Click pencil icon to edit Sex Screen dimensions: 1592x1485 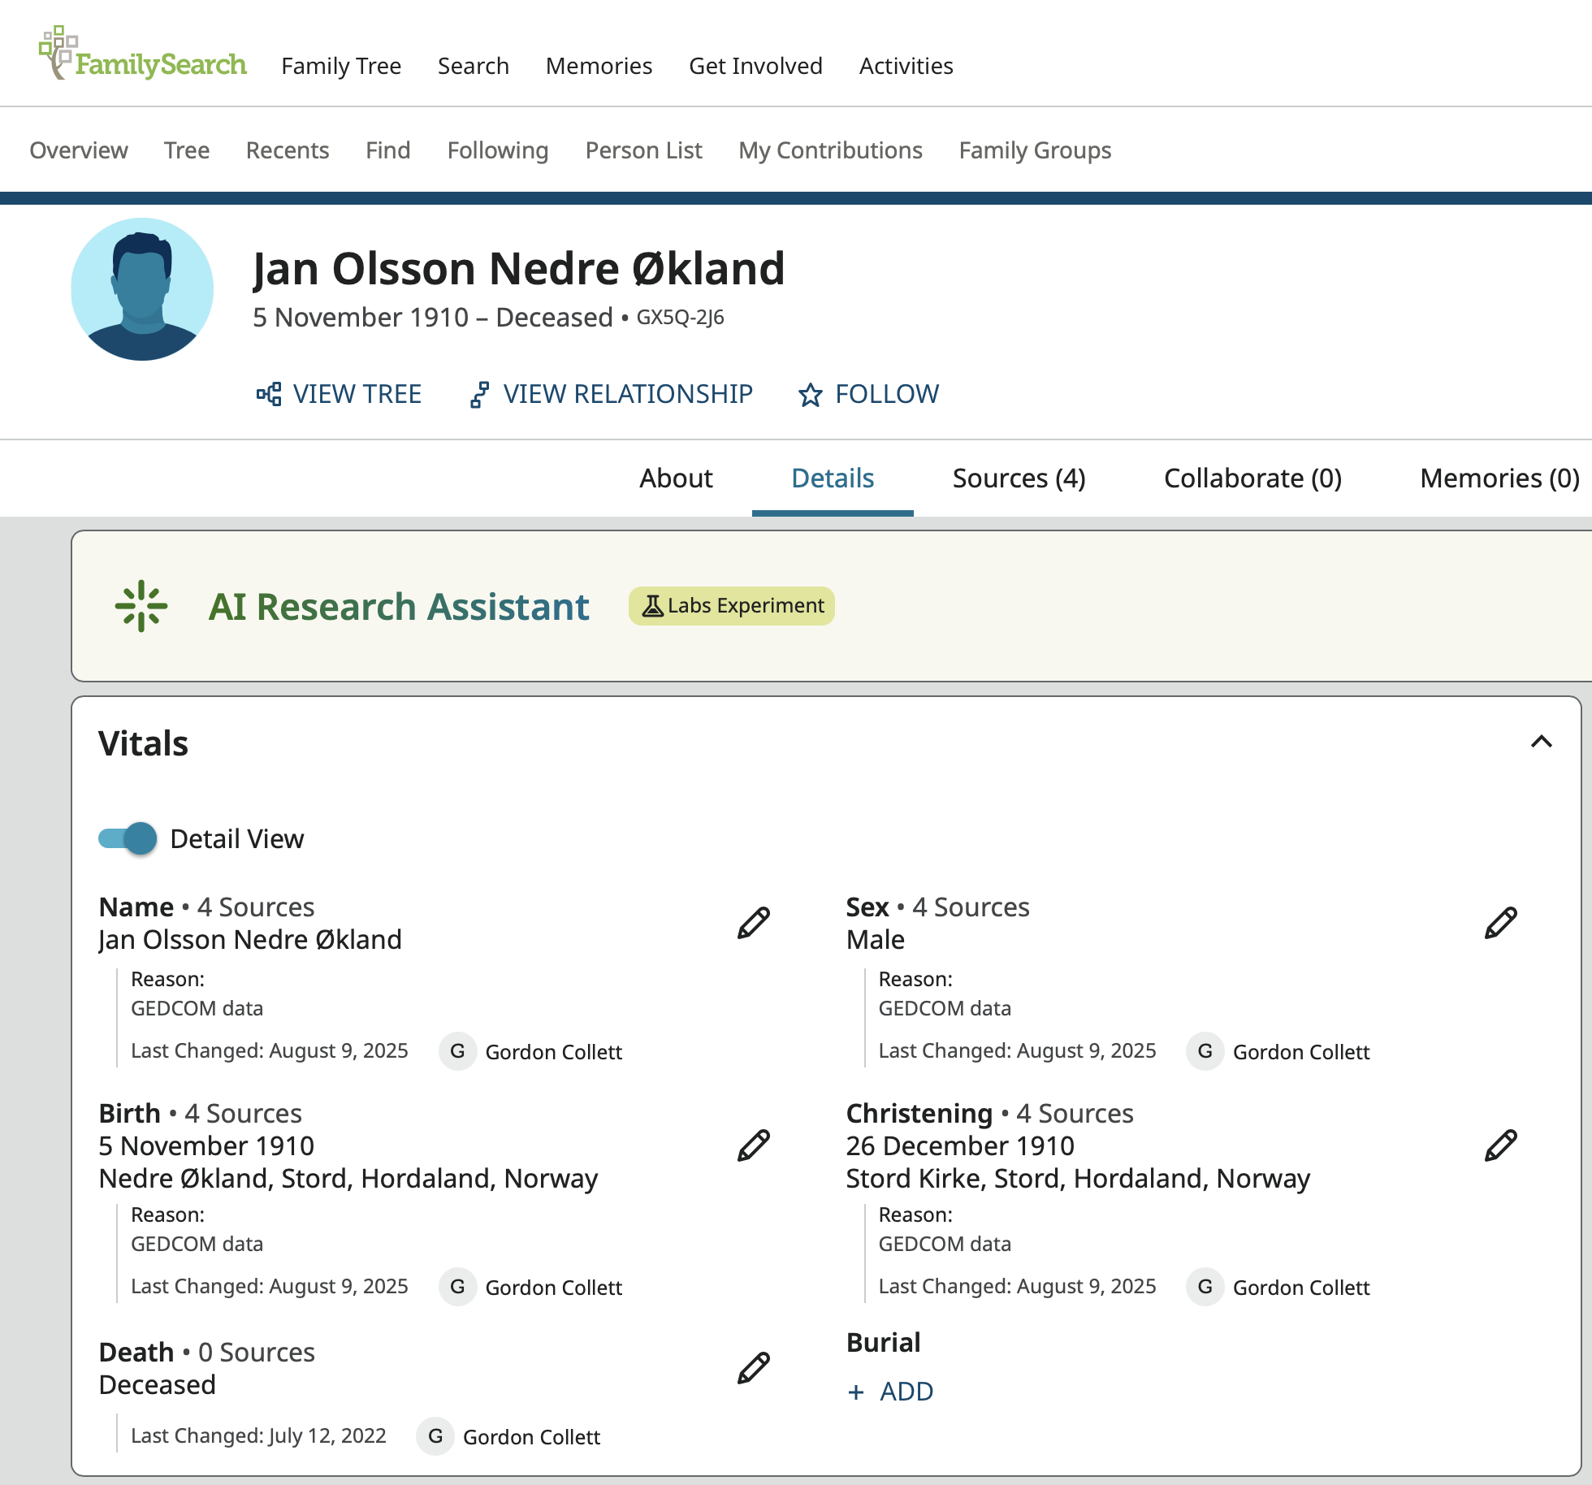click(x=1500, y=923)
